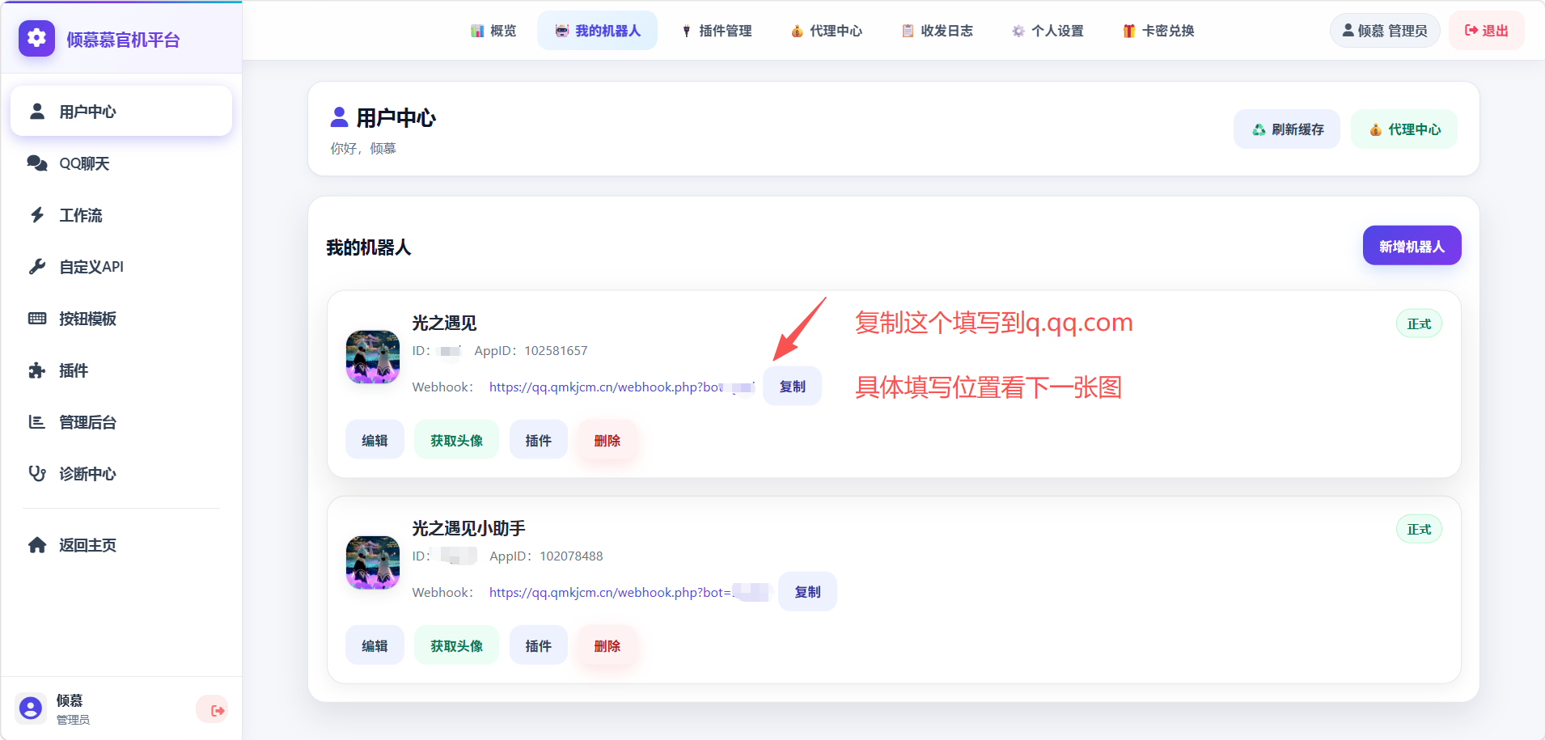Open 卡密兑换 top tab

(x=1158, y=31)
